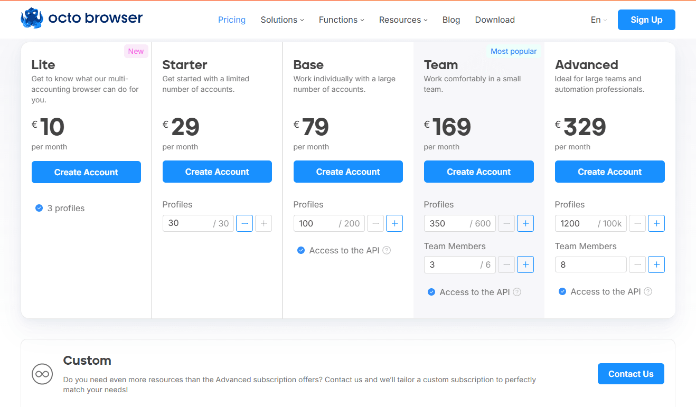
Task: Click Starter profiles input showing 30
Action: coord(198,223)
